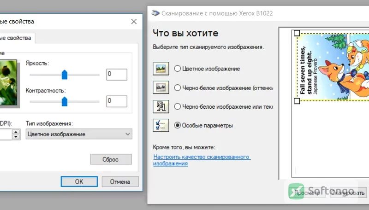This screenshot has height=210, width=369.
Task: Click the top-left crop handle on preview
Action: click(x=297, y=33)
